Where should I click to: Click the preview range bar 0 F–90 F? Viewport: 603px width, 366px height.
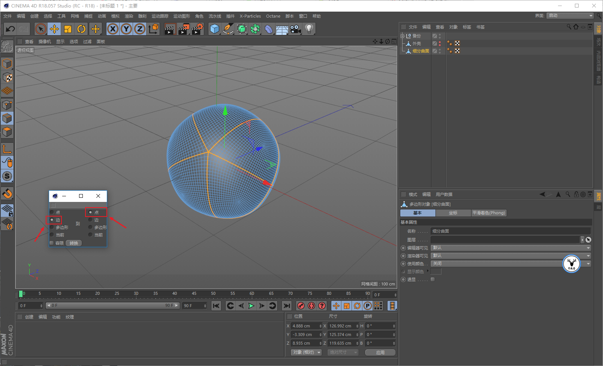[113, 306]
